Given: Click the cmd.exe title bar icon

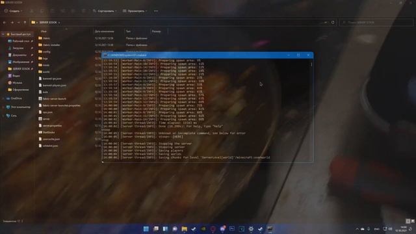Looking at the screenshot, I should (x=105, y=55).
